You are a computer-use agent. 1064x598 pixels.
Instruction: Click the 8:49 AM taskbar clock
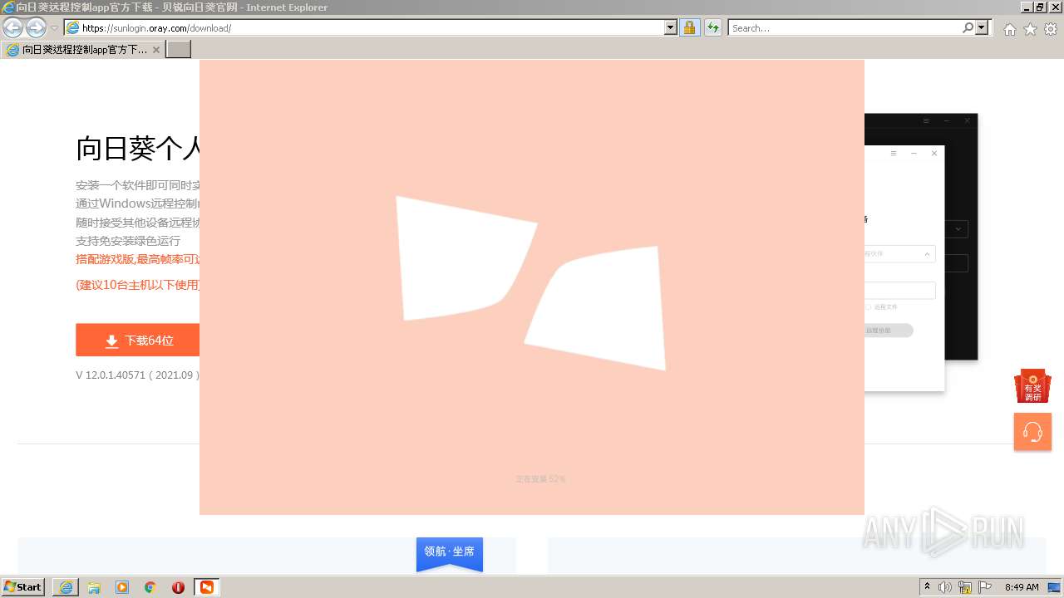pos(1022,587)
